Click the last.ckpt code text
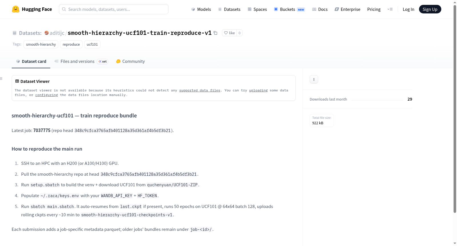Image resolution: width=457 pixels, height=246 pixels. tap(131, 207)
